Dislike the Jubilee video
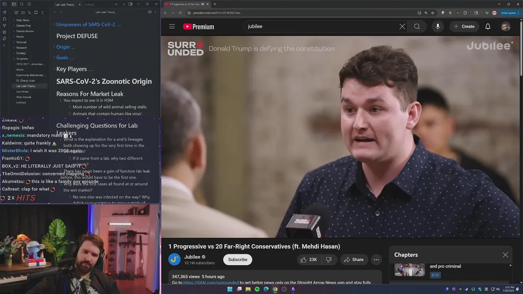Viewport: 523px width, 294px height. (329, 260)
